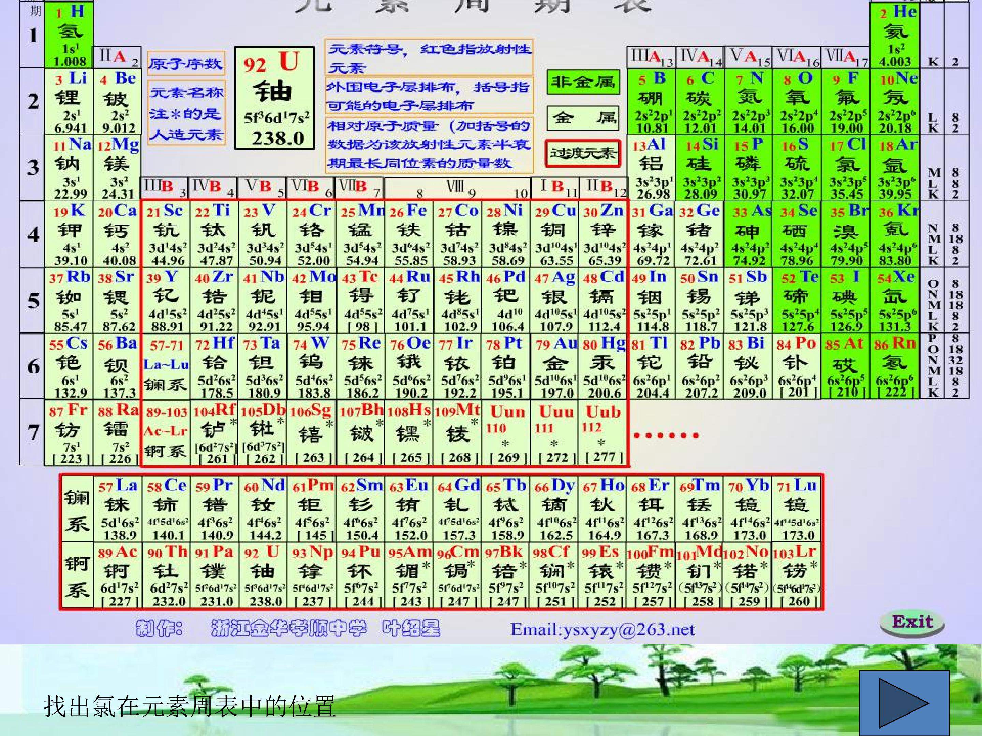Screen dimensions: 982x736
Task: Select the xenon cell 54 Xe 氙
Action: pos(894,300)
